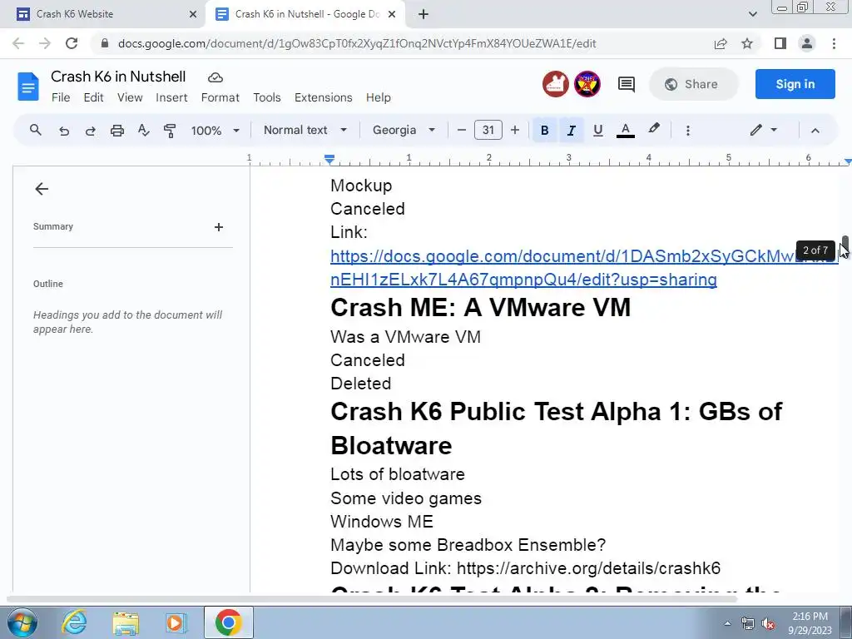852x639 pixels.
Task: Click the horizontal scrollbar at bottom
Action: (x=372, y=599)
